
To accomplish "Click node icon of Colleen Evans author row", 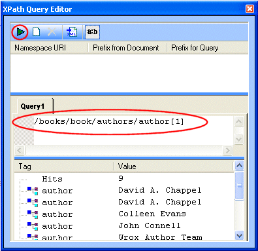I will 33,214.
